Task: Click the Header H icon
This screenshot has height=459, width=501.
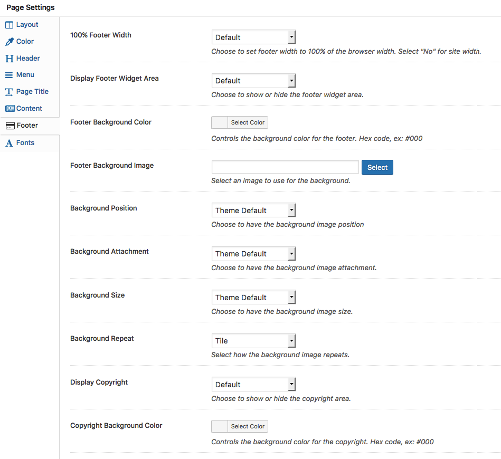Action: click(10, 59)
